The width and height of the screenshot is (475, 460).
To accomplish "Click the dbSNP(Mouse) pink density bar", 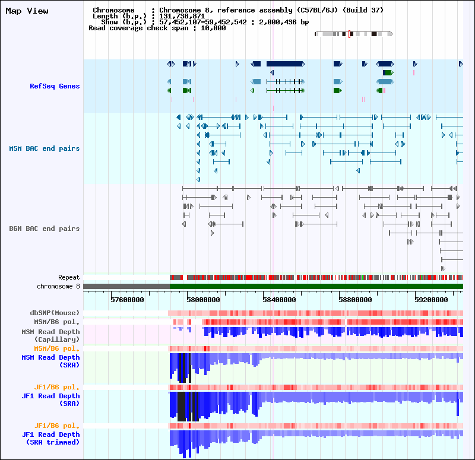I will click(315, 313).
